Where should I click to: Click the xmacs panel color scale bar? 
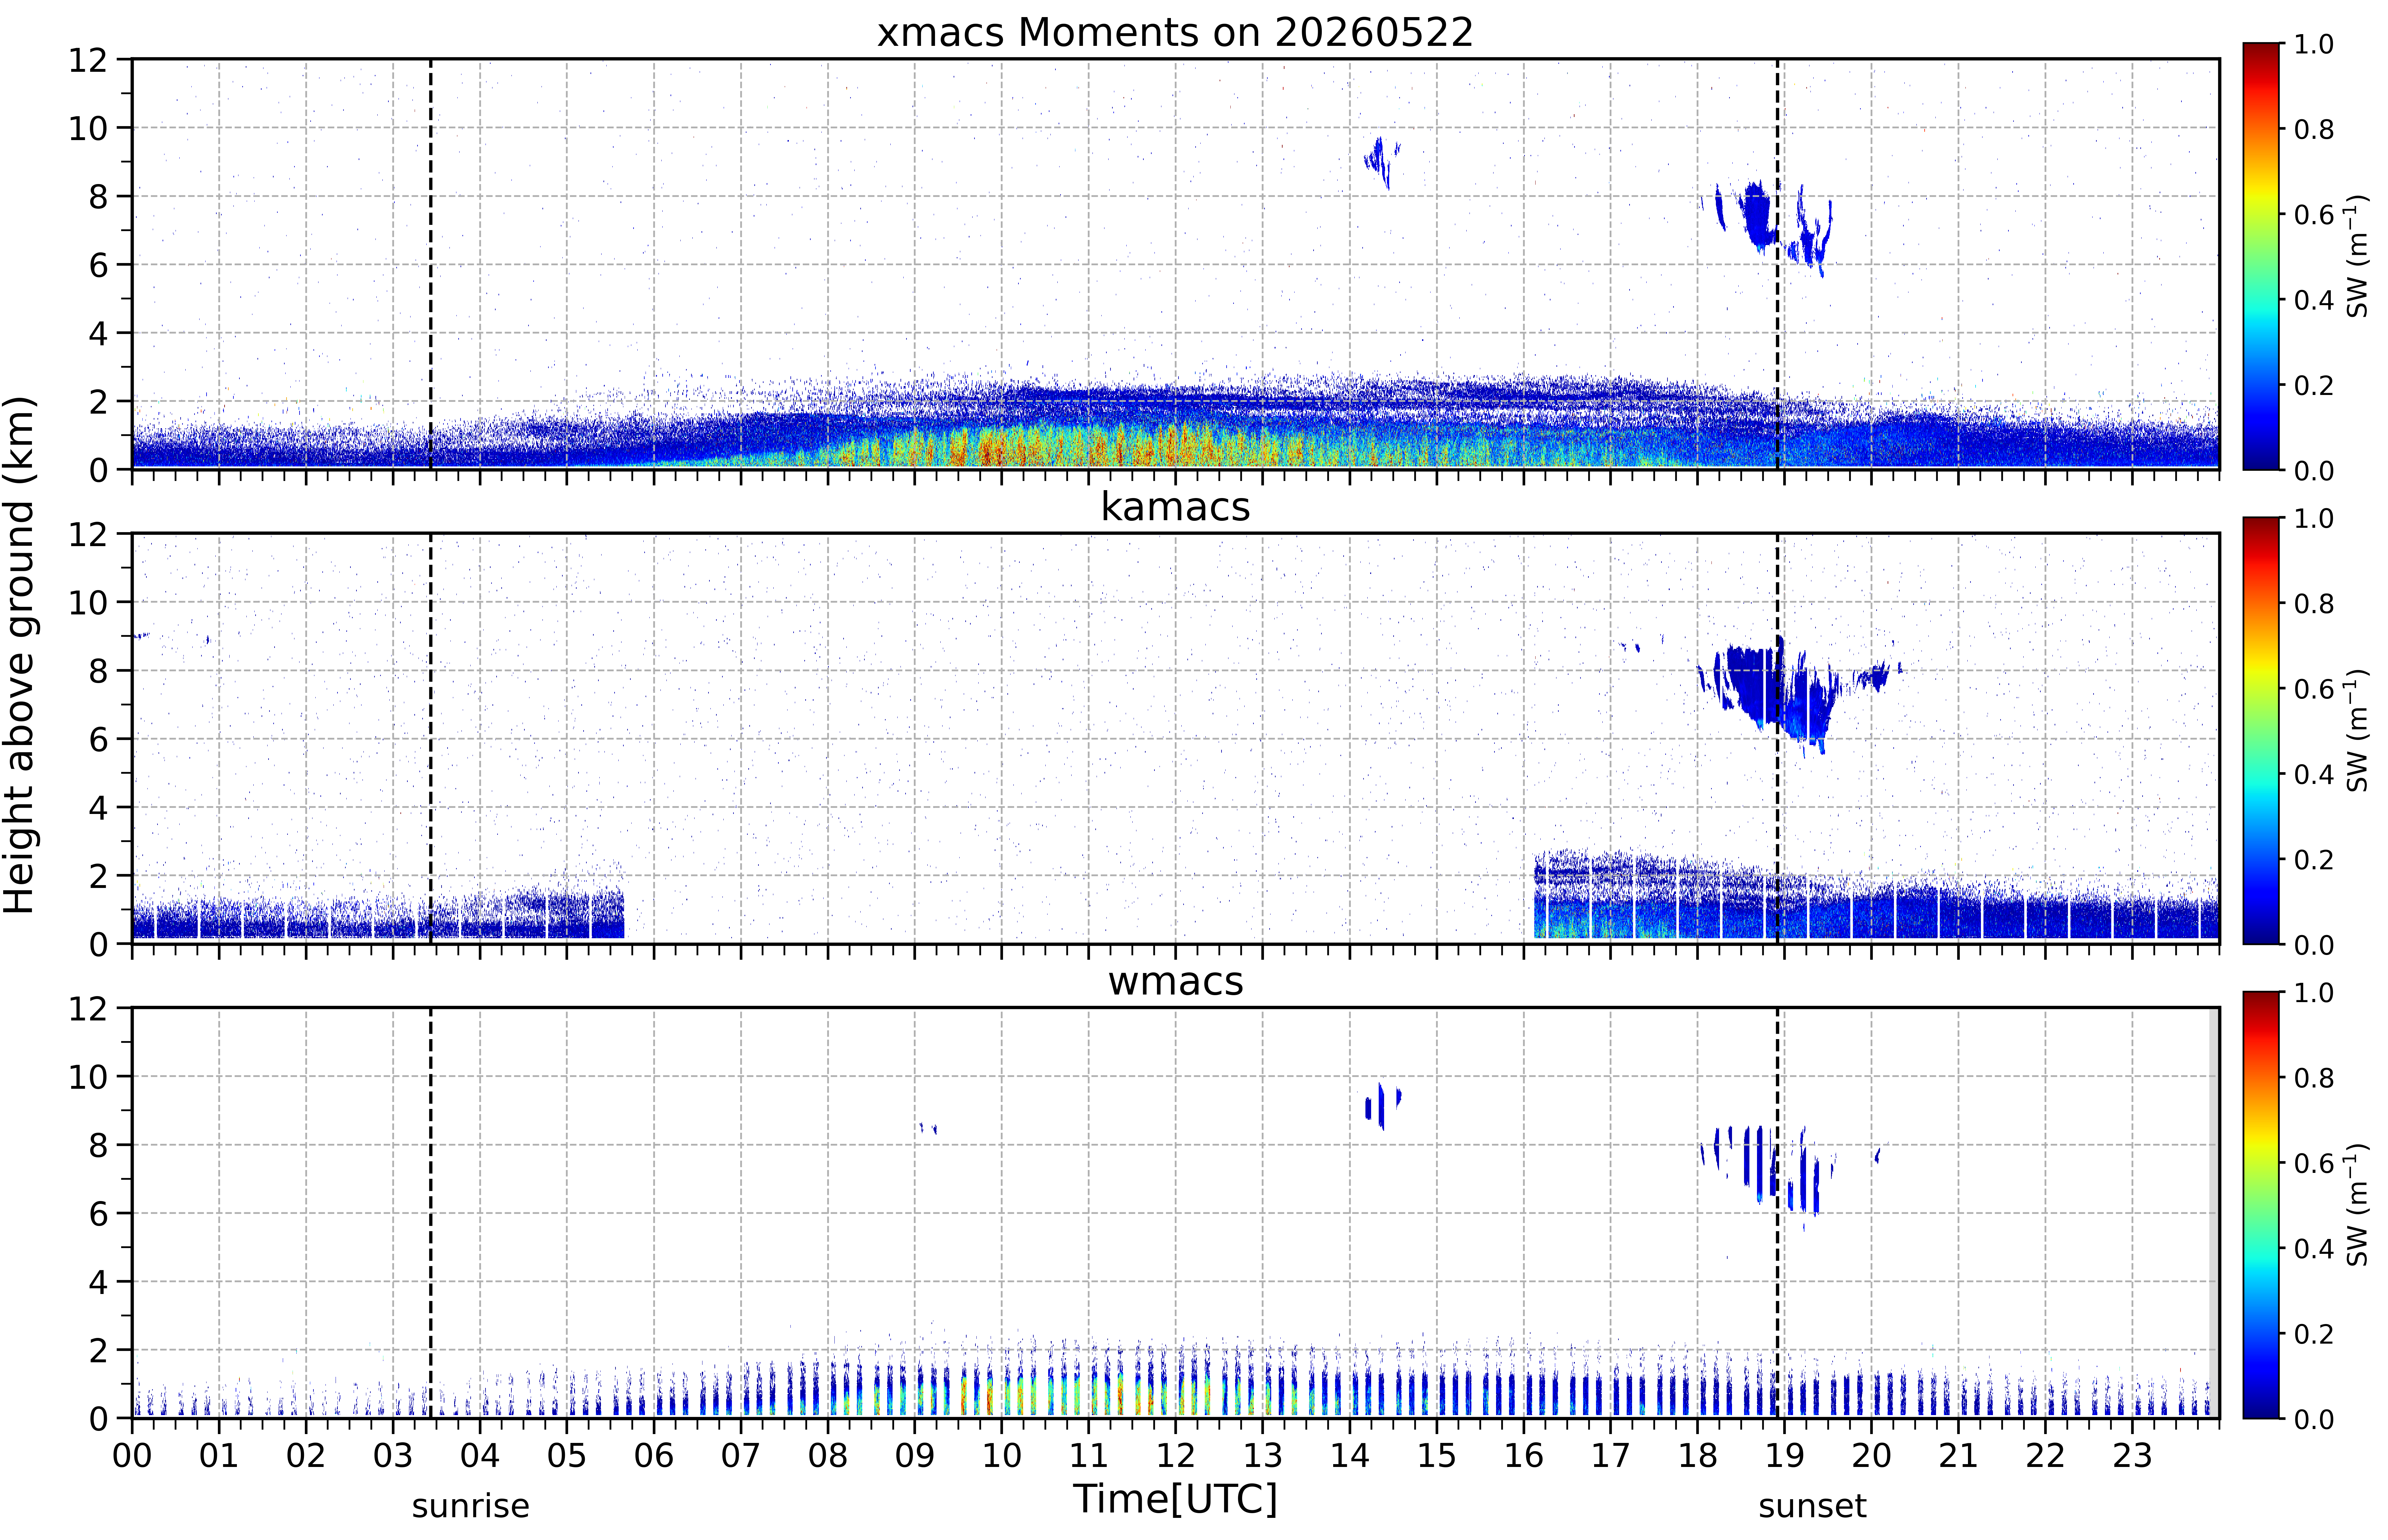[2261, 256]
